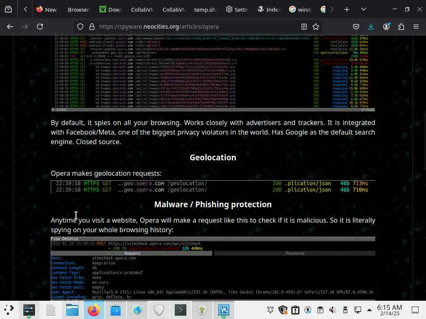426x319 pixels.
Task: Expand the hidden system tray icons
Action: [x=369, y=310]
